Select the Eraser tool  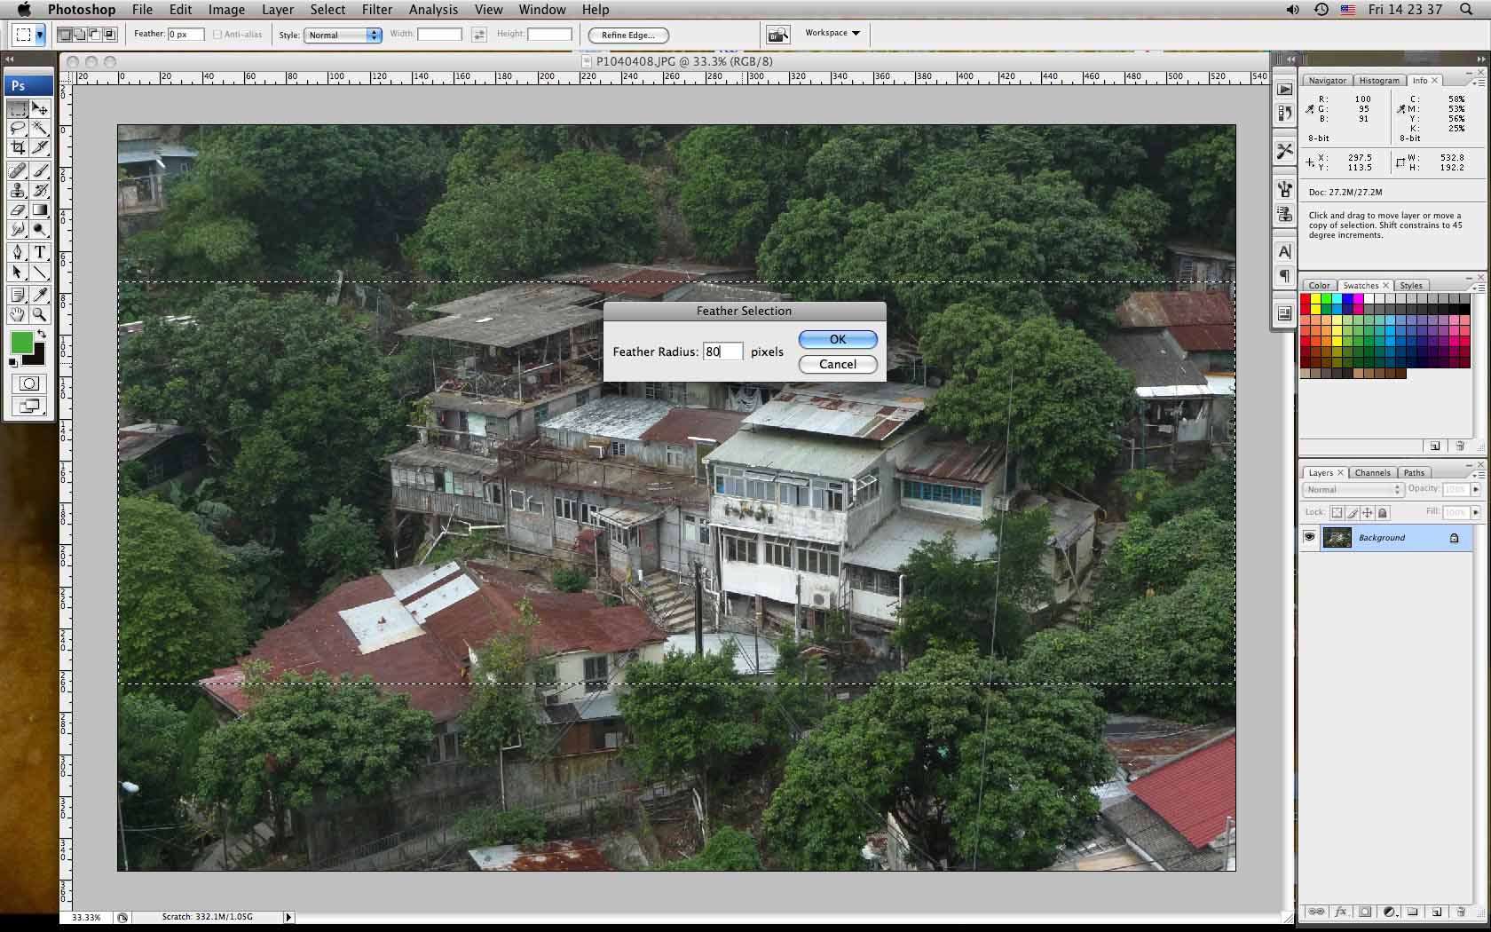[18, 210]
